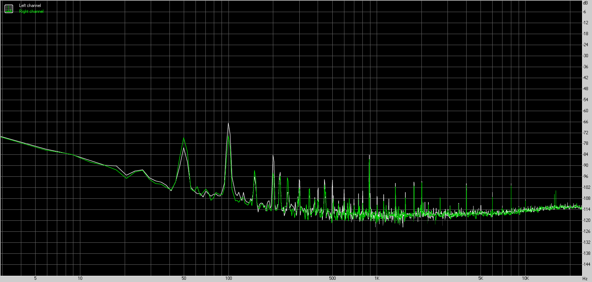Click the green peak at 50 Hz
Viewport: 592px width, 282px height.
[x=183, y=138]
